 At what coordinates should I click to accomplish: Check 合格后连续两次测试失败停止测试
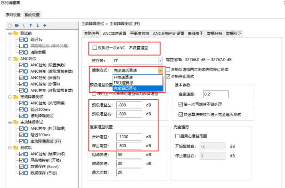[168, 69]
